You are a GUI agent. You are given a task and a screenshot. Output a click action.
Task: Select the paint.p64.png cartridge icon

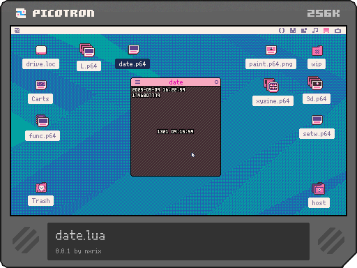click(x=271, y=50)
